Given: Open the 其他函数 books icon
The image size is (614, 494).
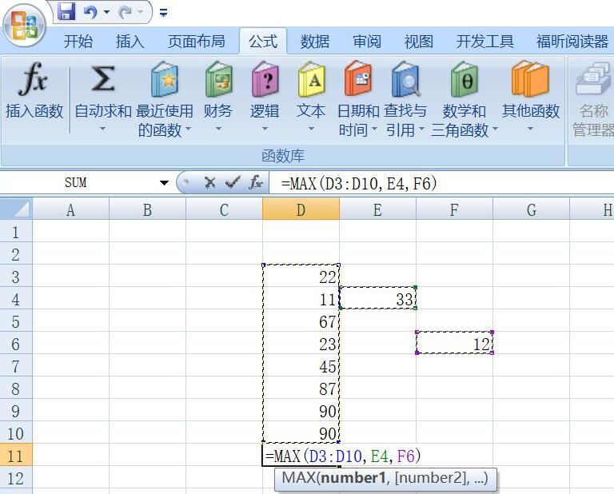Looking at the screenshot, I should 530,79.
